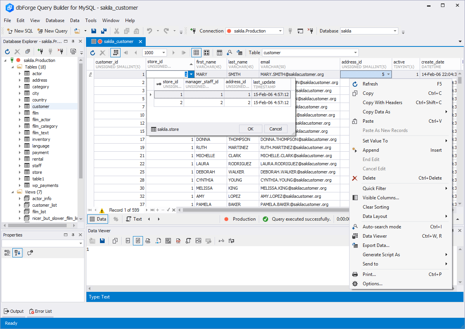The height and width of the screenshot is (329, 465).
Task: Refresh the customer data grid
Action: pos(93,53)
